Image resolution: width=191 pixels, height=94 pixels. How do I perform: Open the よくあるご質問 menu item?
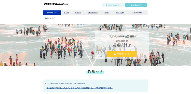pos(120,13)
